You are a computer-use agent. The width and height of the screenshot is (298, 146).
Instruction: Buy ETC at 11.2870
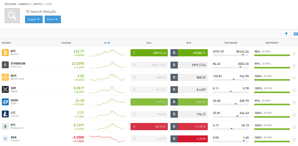point(189,126)
